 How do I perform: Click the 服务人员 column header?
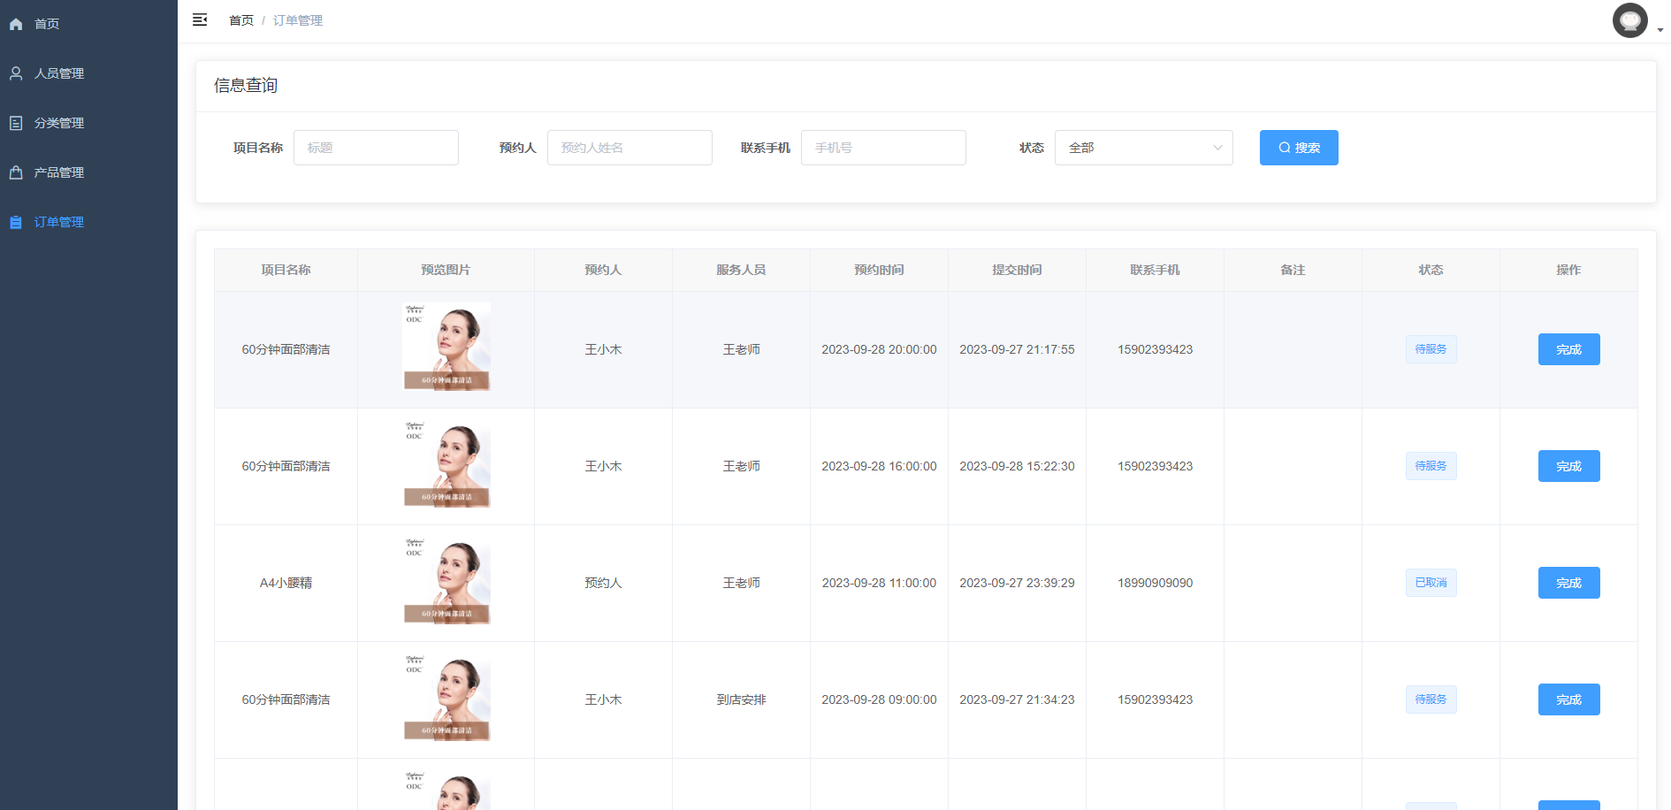point(741,270)
